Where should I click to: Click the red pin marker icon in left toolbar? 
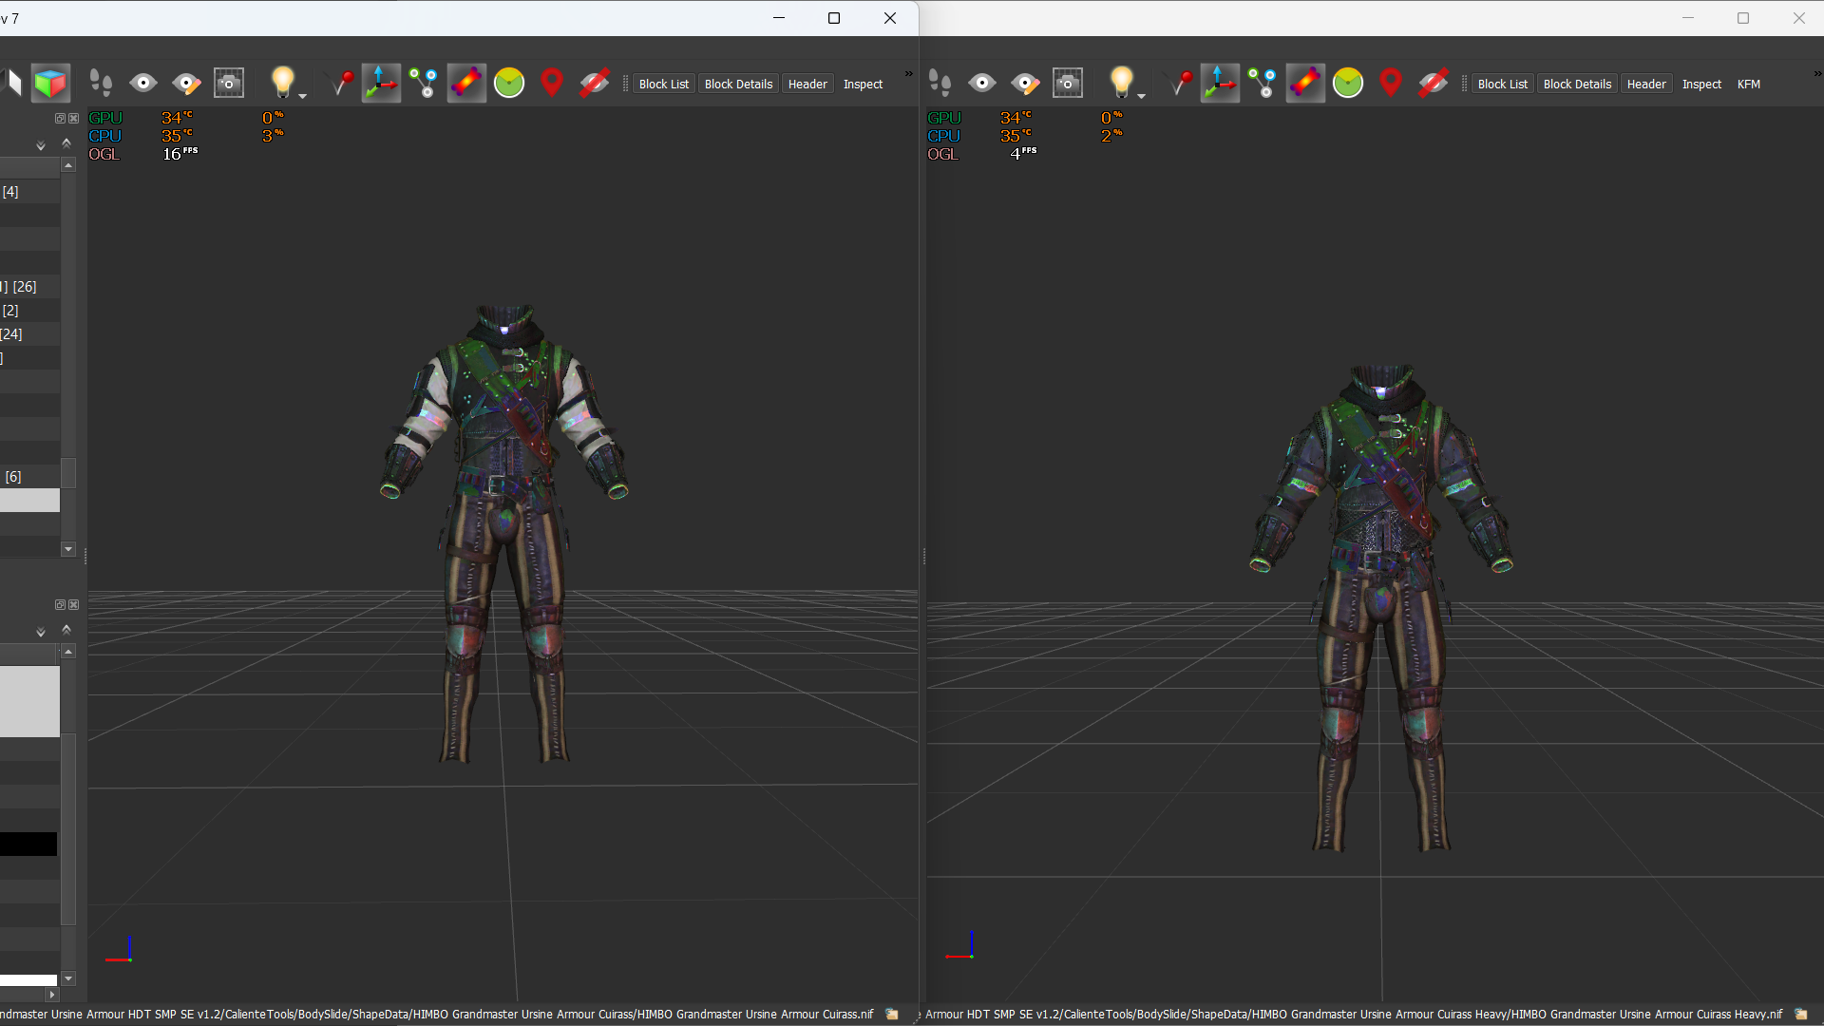click(x=552, y=84)
